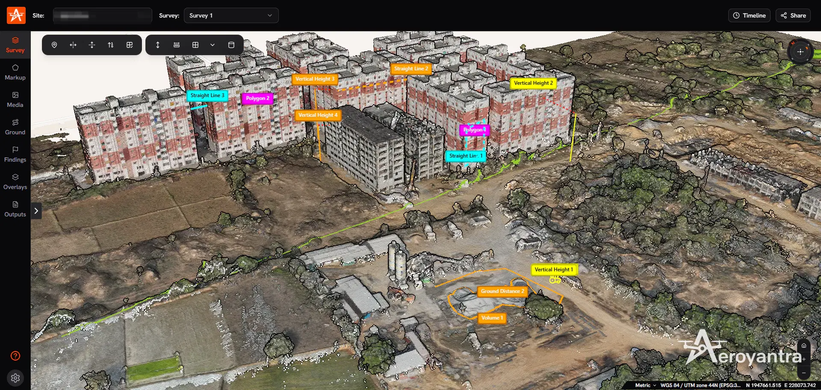Open the Findings sidebar tab
Image resolution: width=821 pixels, height=390 pixels.
pyautogui.click(x=15, y=154)
